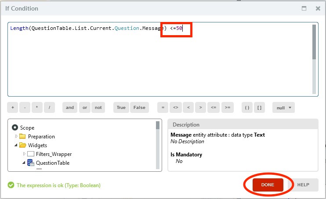Insert parentheses ( ) into expression
This screenshot has width=326, height=199.
tap(247, 108)
